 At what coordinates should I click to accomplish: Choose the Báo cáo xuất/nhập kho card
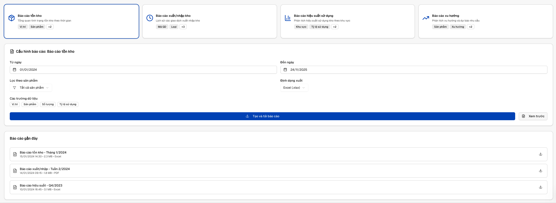click(x=209, y=21)
